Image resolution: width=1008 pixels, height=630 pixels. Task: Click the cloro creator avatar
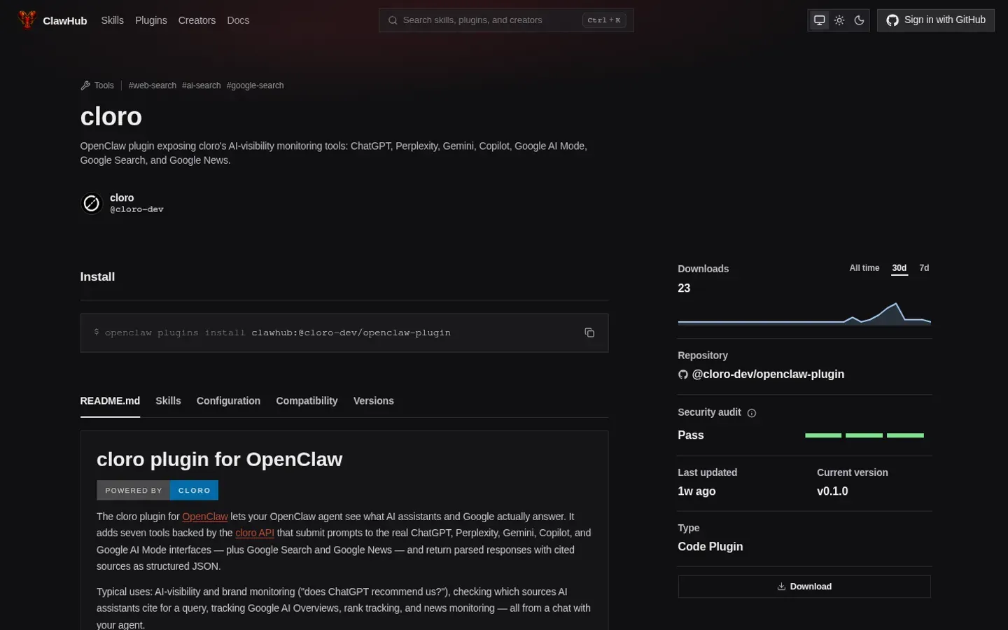click(92, 203)
